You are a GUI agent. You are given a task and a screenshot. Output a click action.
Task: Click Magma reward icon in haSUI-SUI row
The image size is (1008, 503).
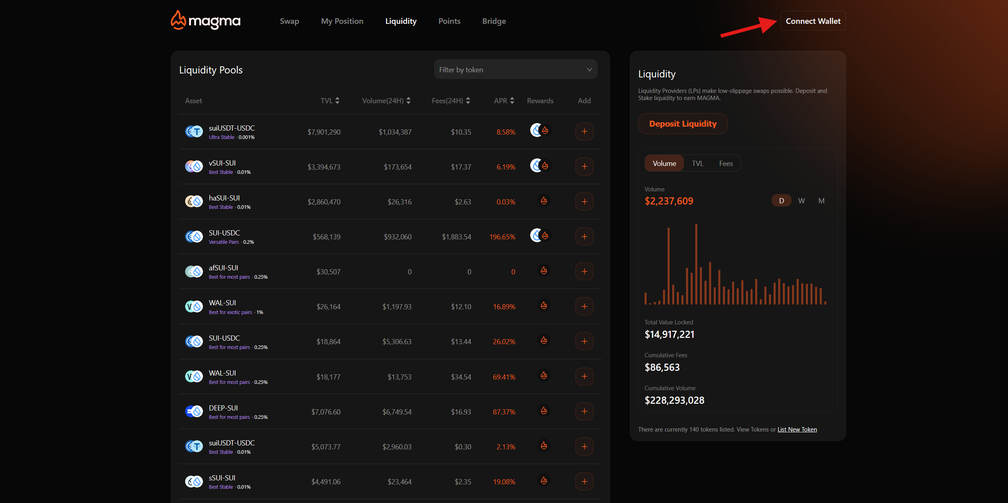pos(544,201)
